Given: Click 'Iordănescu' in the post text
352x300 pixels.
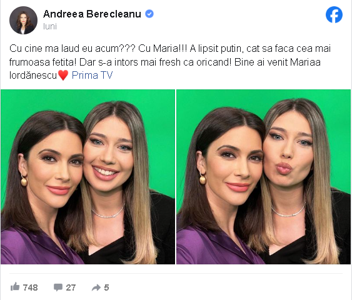Looking at the screenshot, I should (x=33, y=75).
